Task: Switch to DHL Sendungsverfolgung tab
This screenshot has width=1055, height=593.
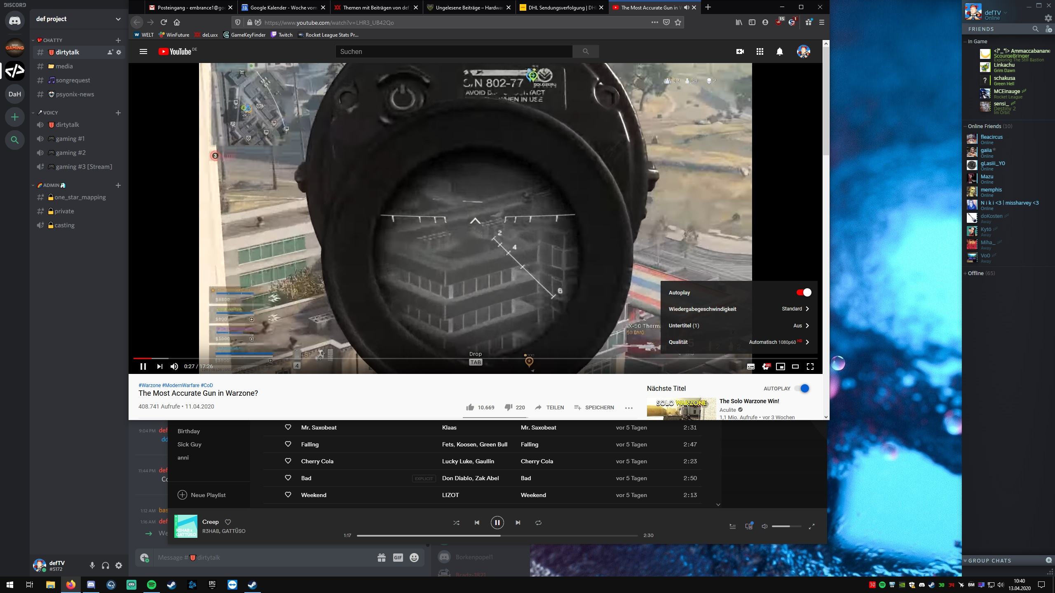Action: coord(562,7)
